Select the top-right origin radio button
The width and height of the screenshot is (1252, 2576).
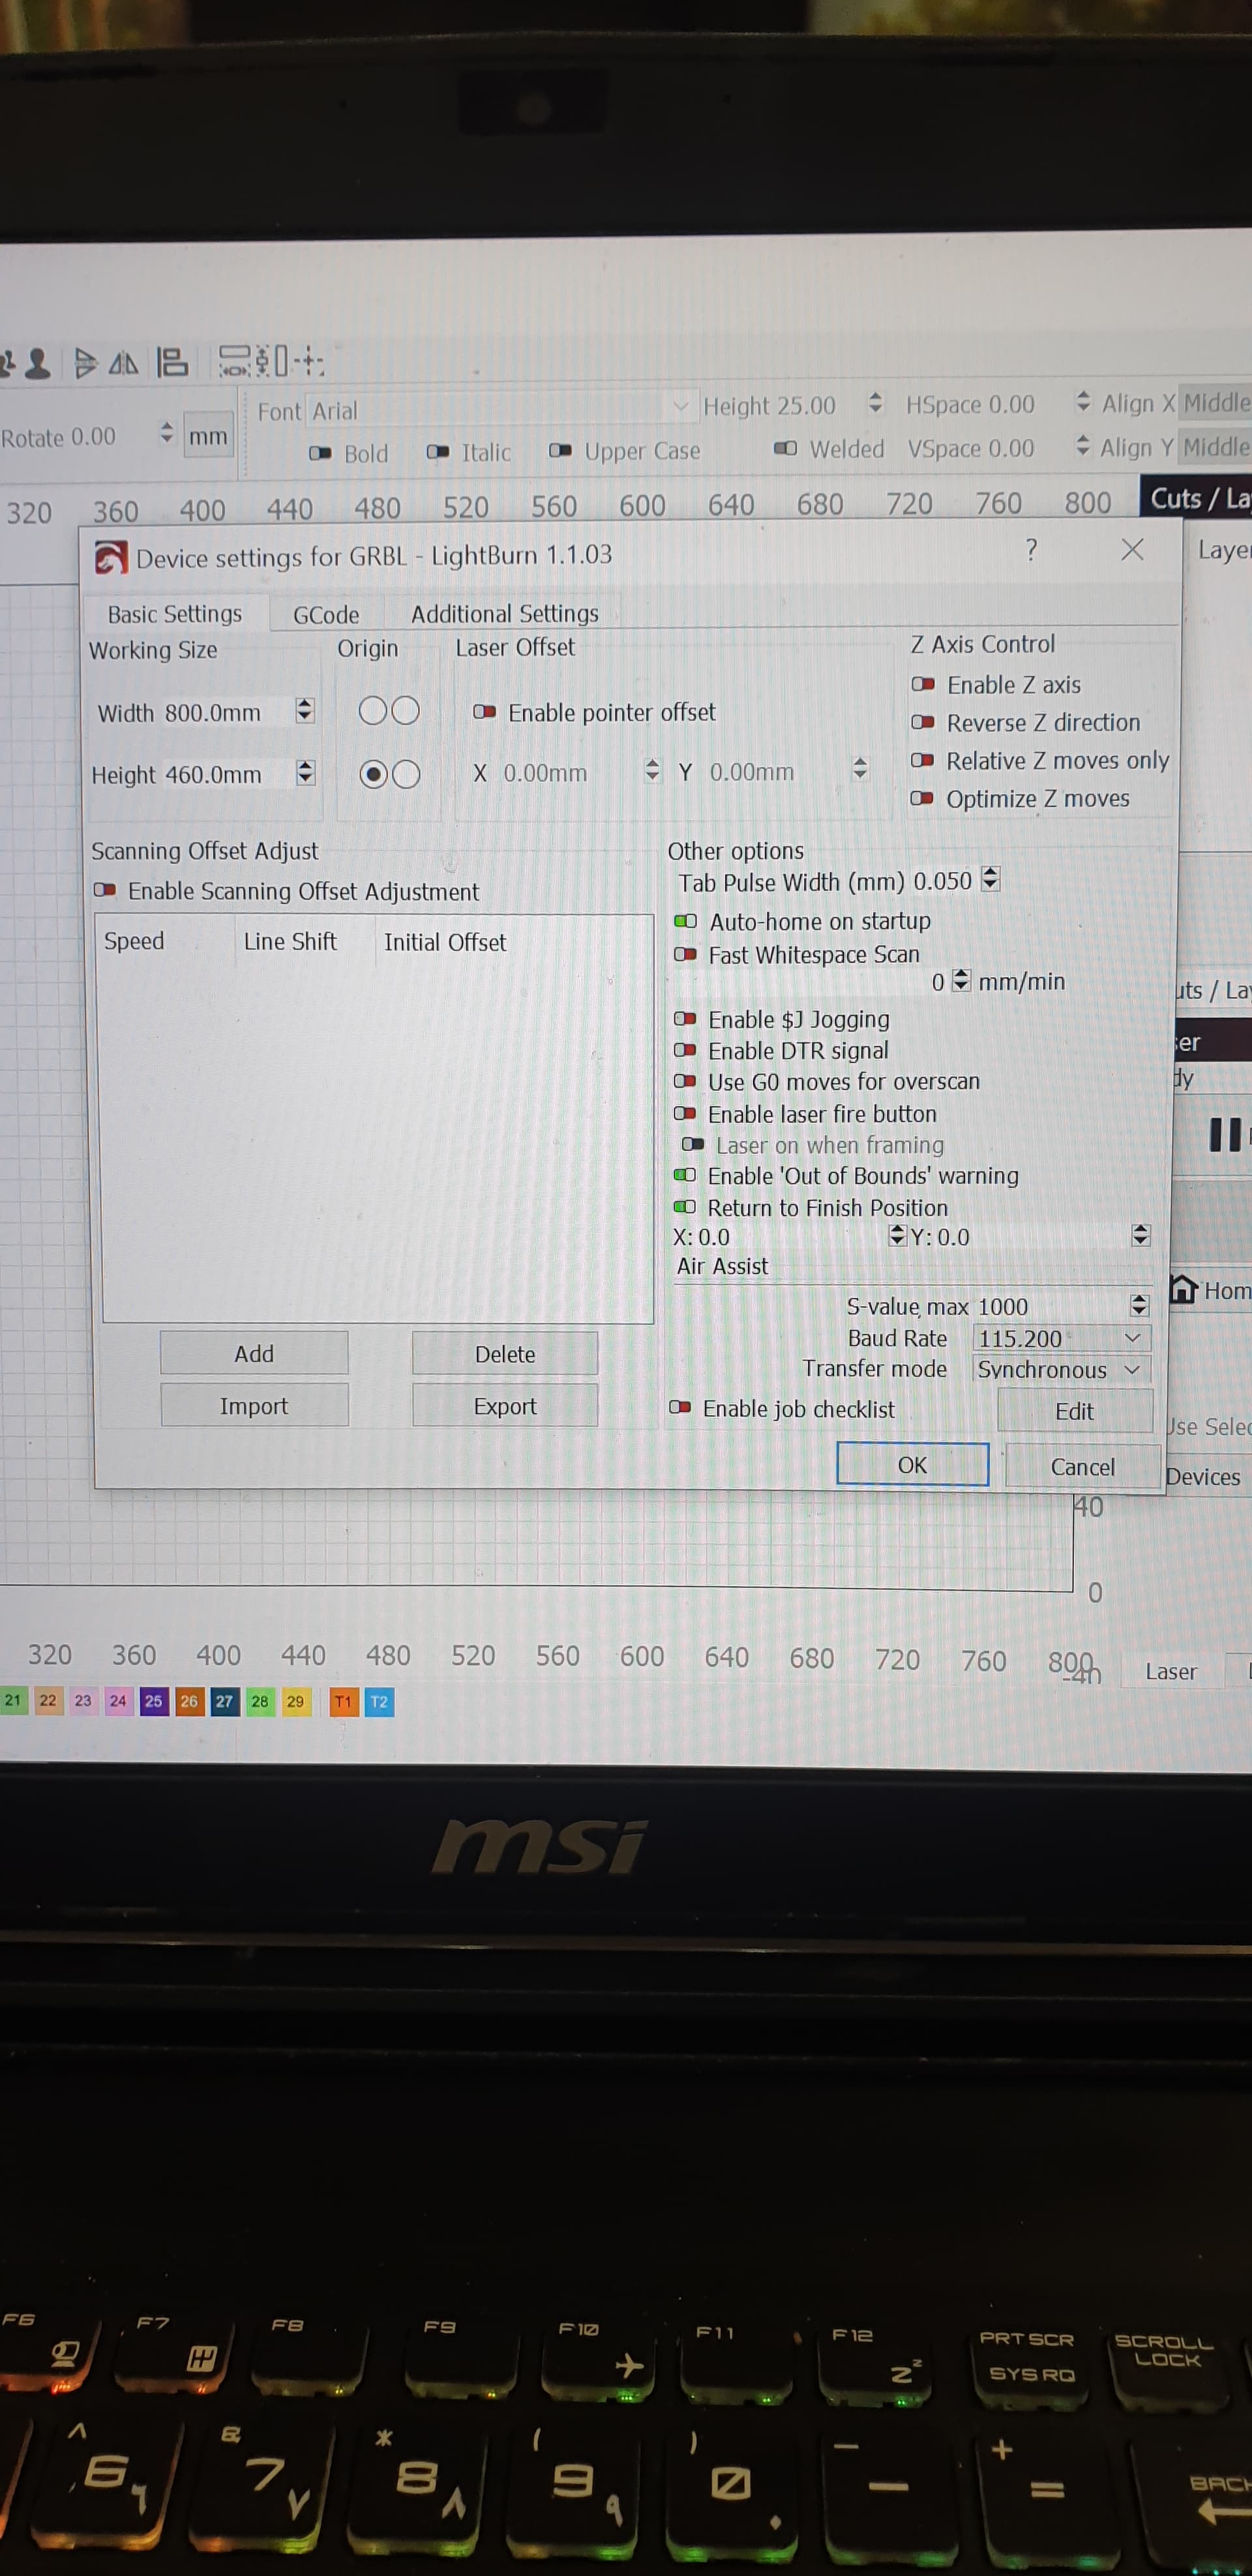tap(406, 710)
